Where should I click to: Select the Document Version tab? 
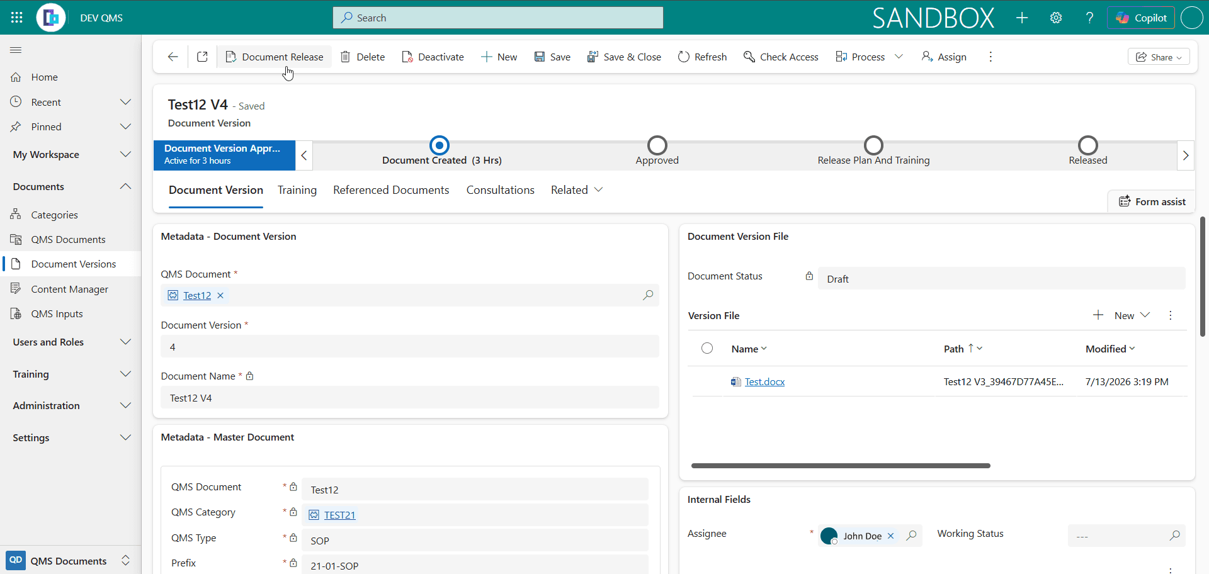click(216, 190)
